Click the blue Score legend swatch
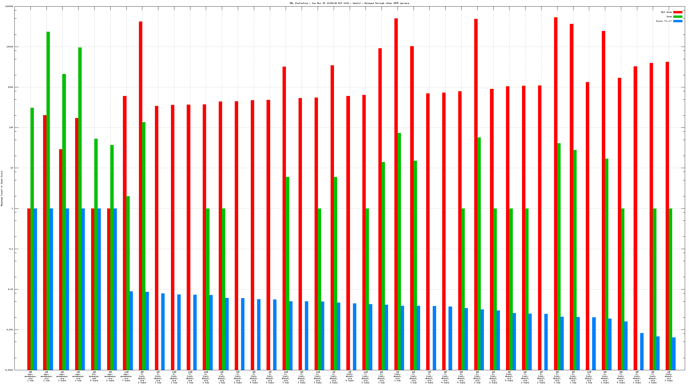The height and width of the screenshot is (387, 689). click(x=677, y=21)
